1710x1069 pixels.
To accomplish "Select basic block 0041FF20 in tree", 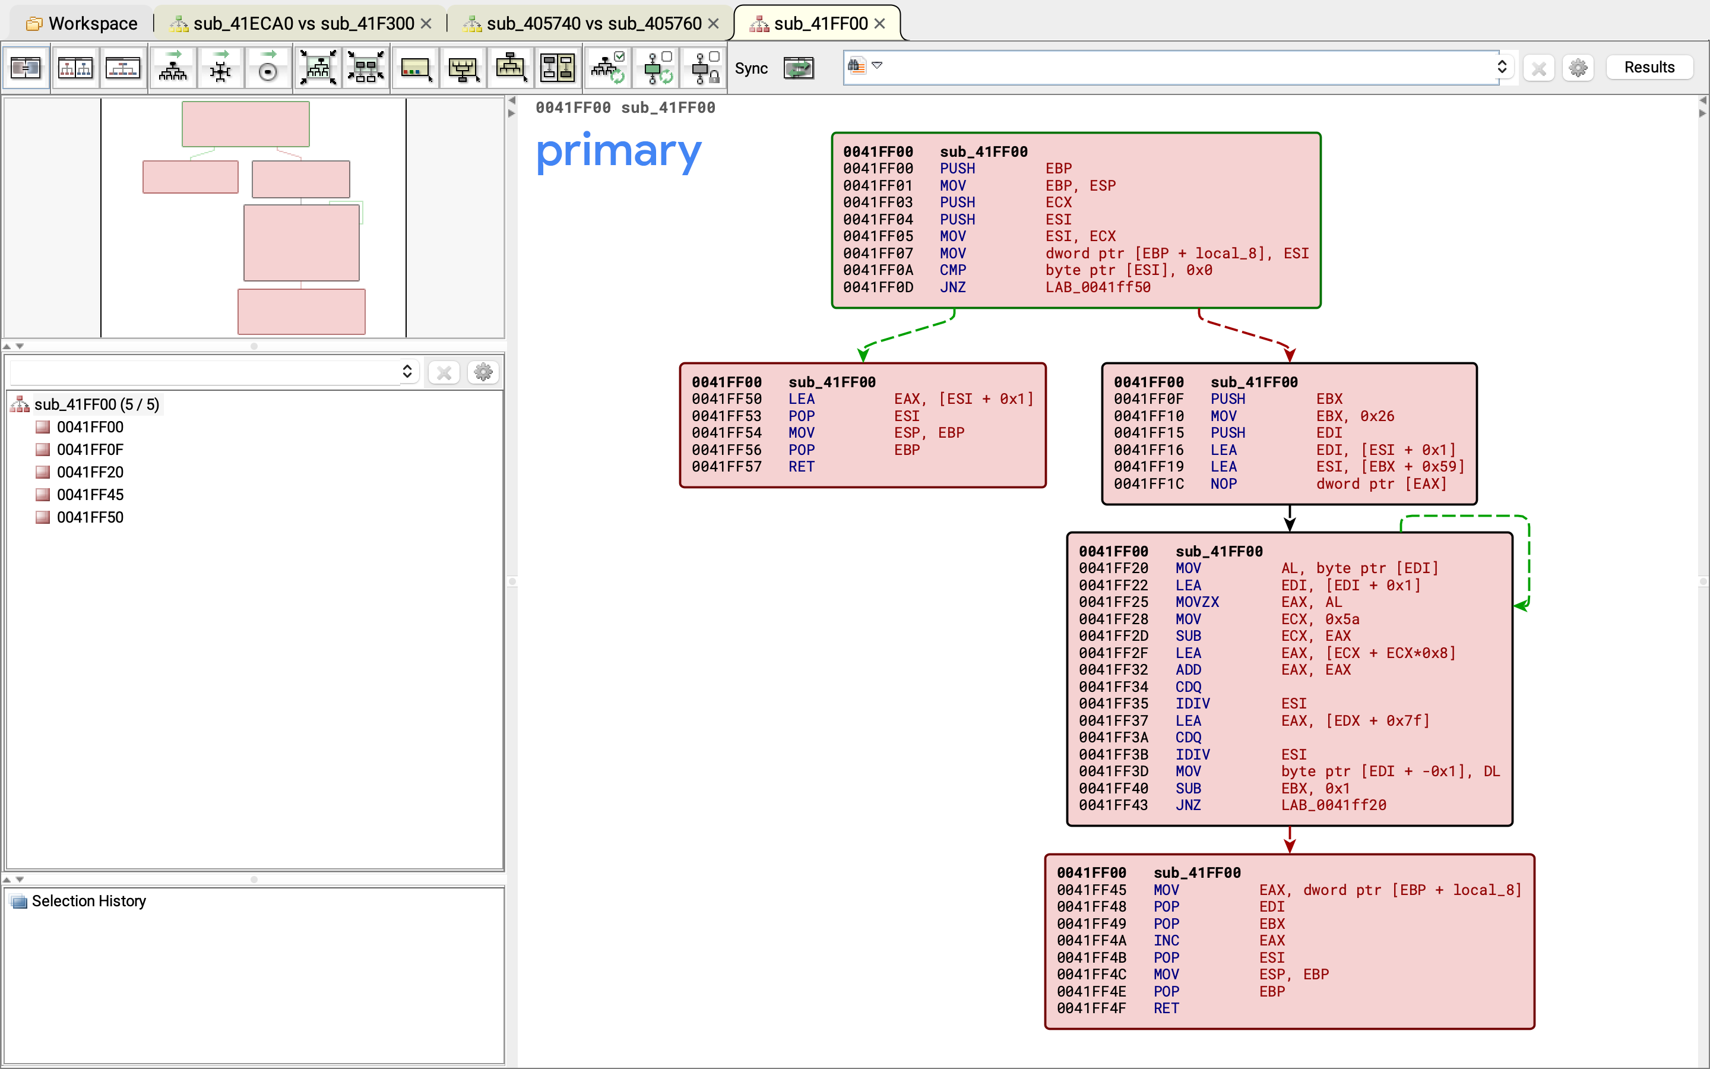I will [90, 472].
